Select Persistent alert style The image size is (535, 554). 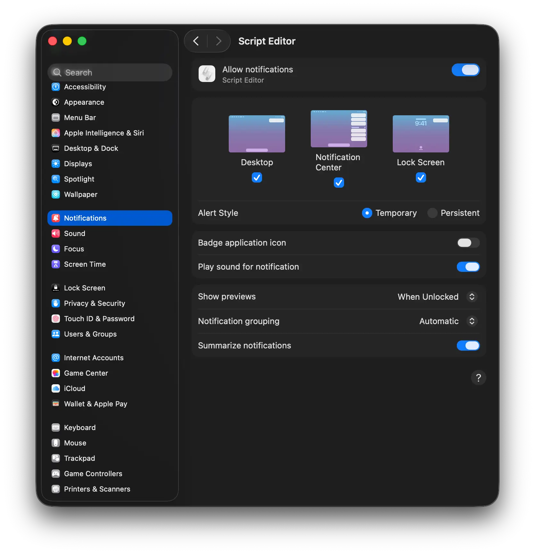click(x=432, y=213)
